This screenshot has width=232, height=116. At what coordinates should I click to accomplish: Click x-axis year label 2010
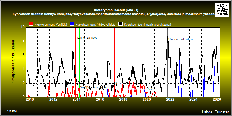30,99
